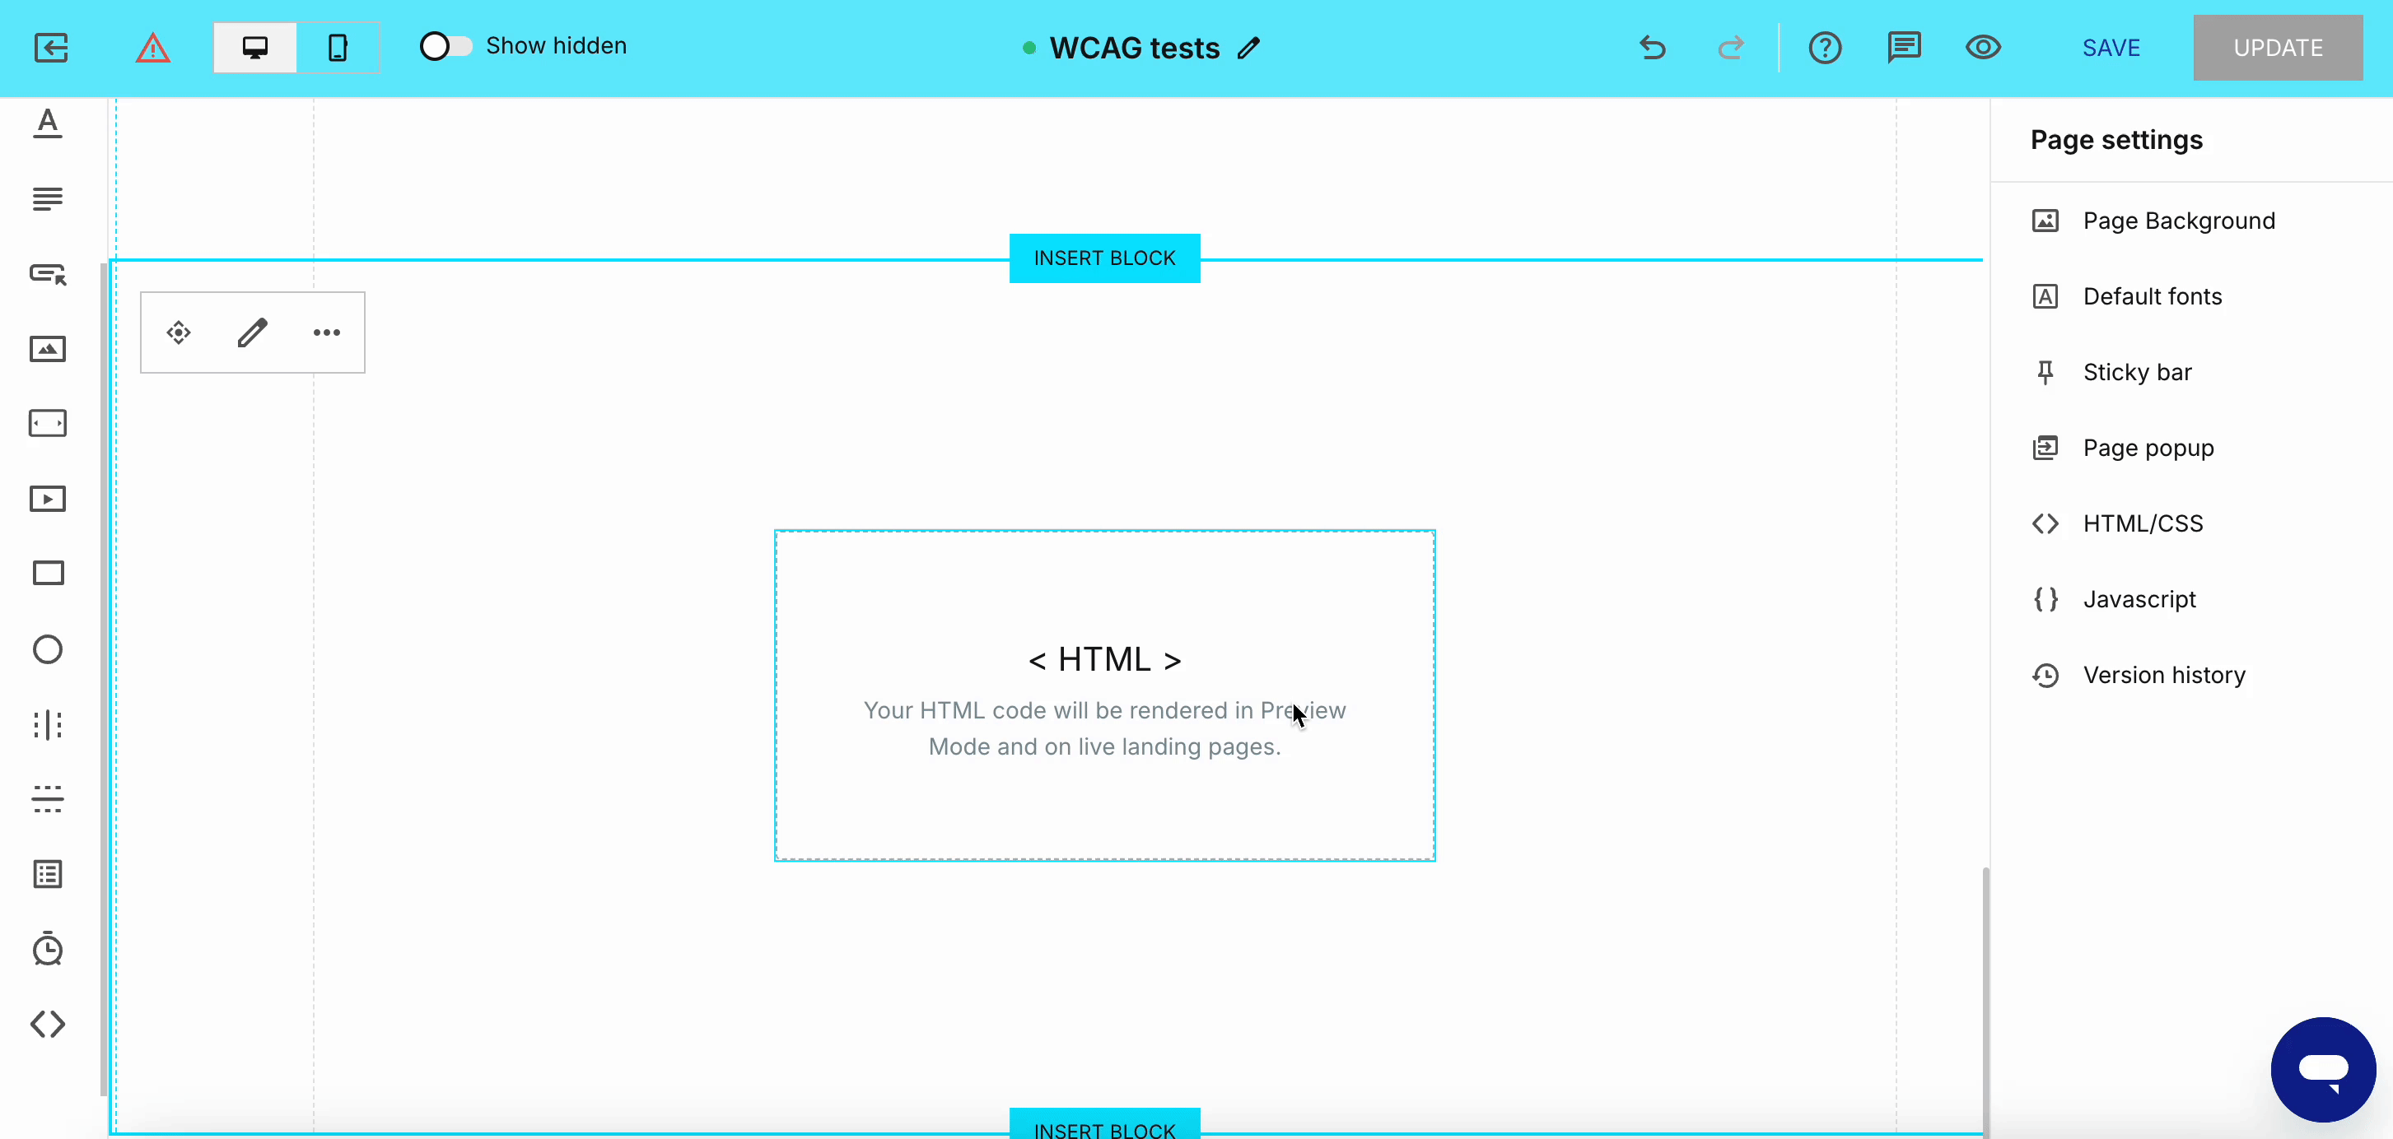Click the exit editor back arrow icon
The width and height of the screenshot is (2393, 1139).
point(51,48)
